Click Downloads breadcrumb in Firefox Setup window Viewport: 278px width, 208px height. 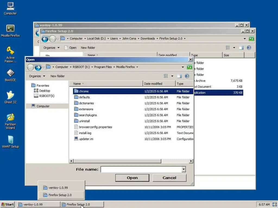point(148,38)
